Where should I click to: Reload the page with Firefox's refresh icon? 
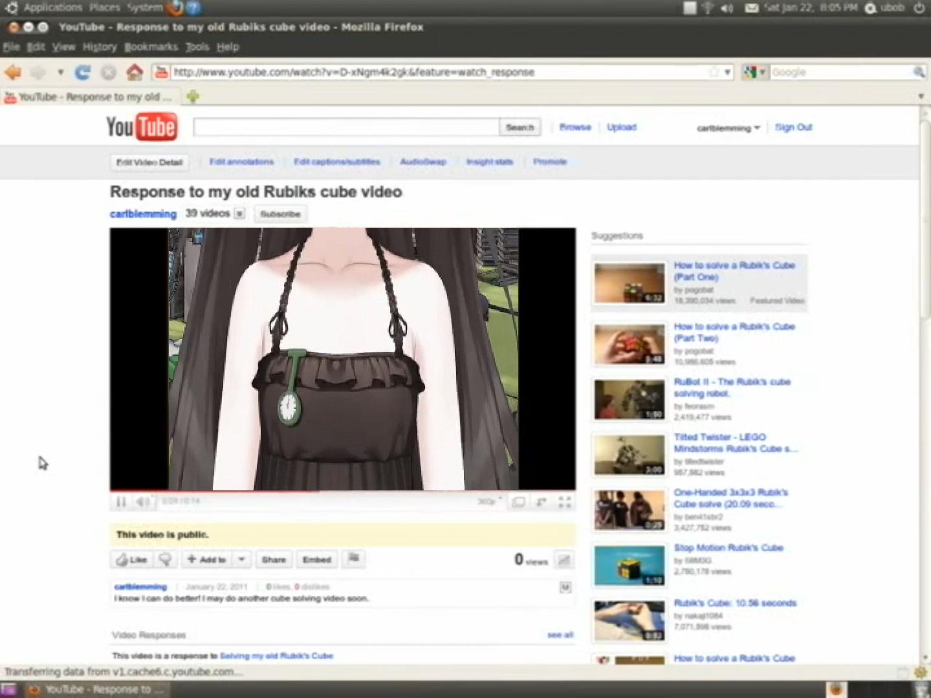point(82,72)
